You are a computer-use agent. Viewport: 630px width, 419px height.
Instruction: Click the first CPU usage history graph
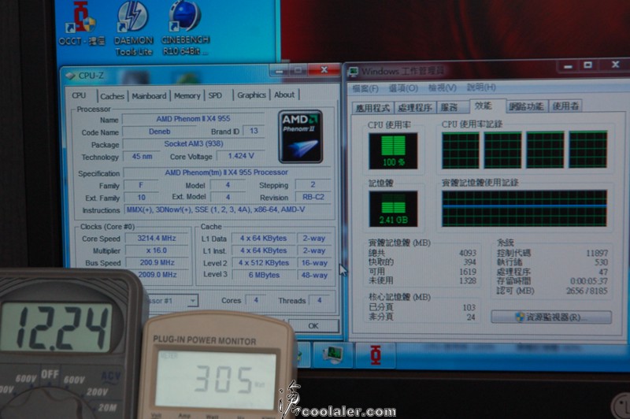[x=461, y=150]
